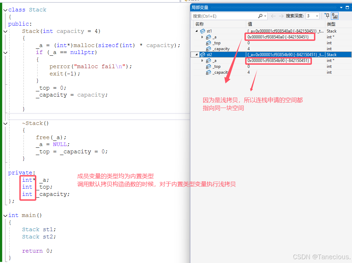Collapse the st2 variable node

[197, 55]
